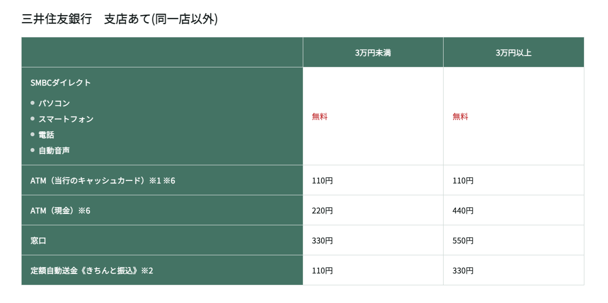The image size is (608, 303).
Task: Click the 220円 fee cell
Action: 322,211
